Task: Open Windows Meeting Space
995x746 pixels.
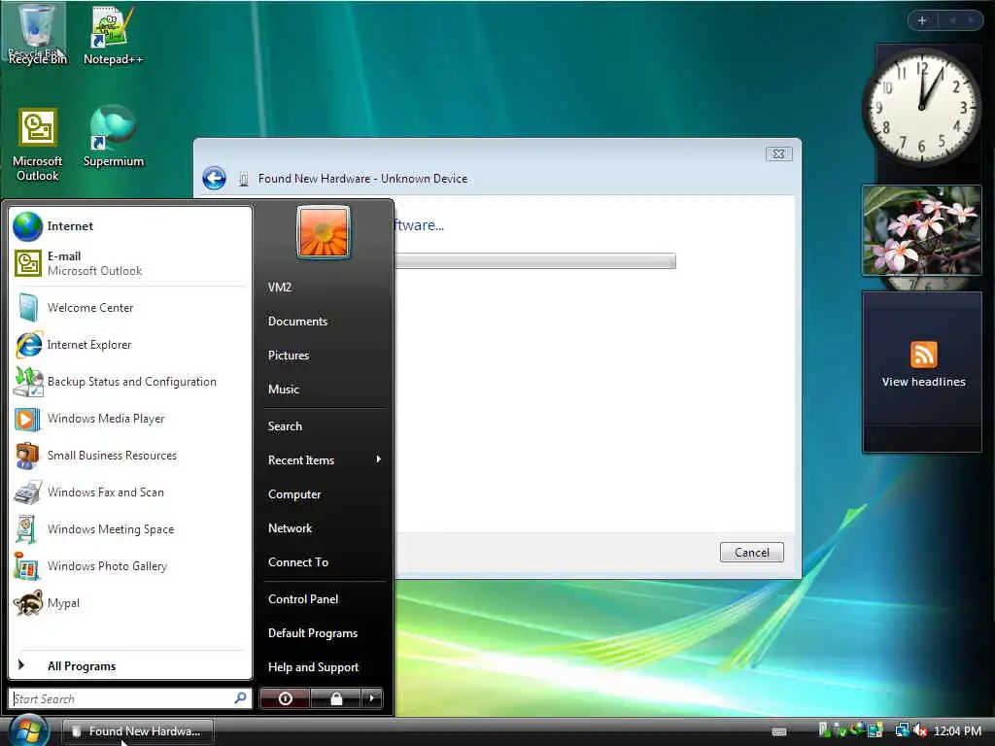Action: tap(130, 529)
